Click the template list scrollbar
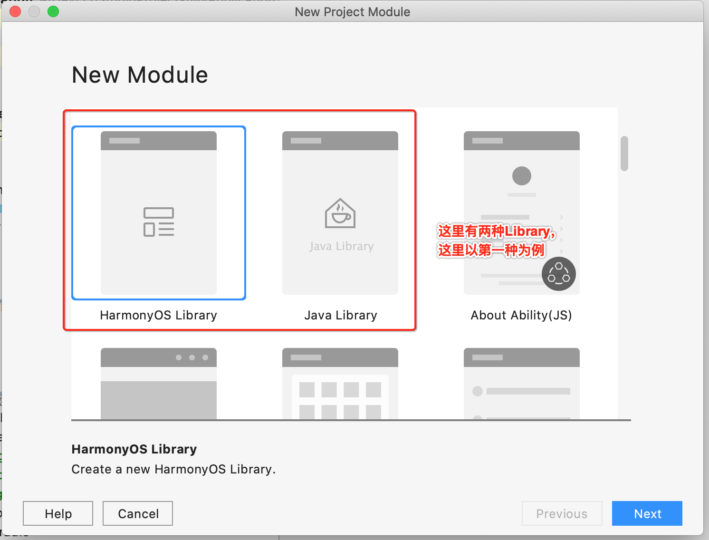This screenshot has height=540, width=709. [x=624, y=154]
